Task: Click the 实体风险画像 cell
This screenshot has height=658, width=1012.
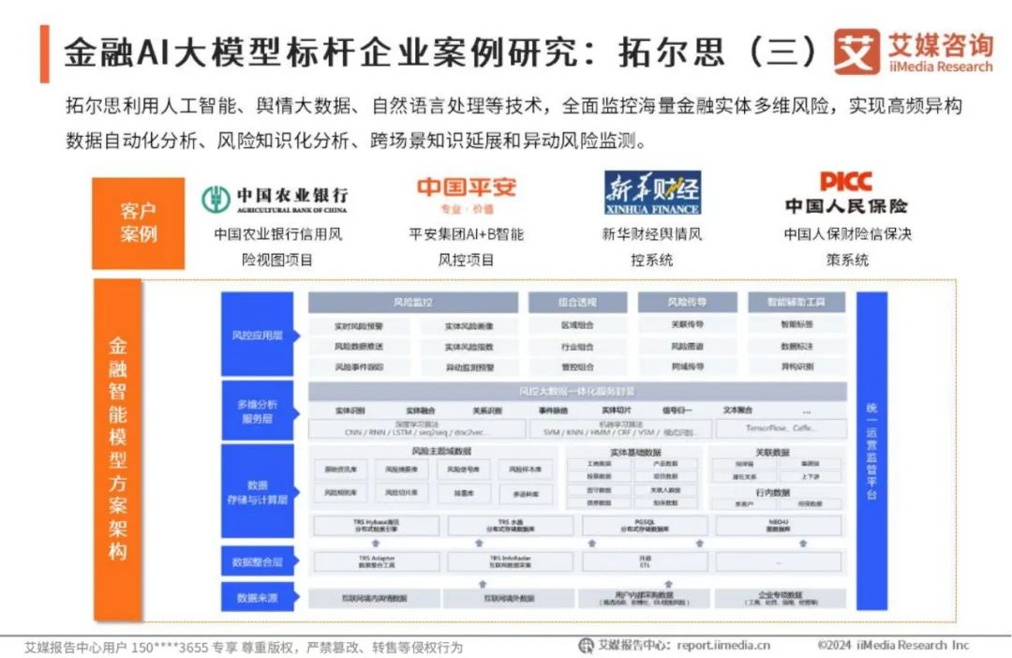Action: tap(469, 326)
